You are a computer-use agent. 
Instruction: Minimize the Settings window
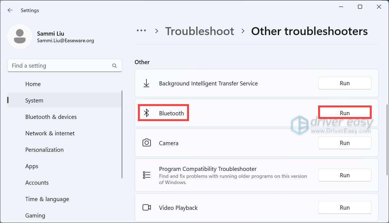point(341,7)
